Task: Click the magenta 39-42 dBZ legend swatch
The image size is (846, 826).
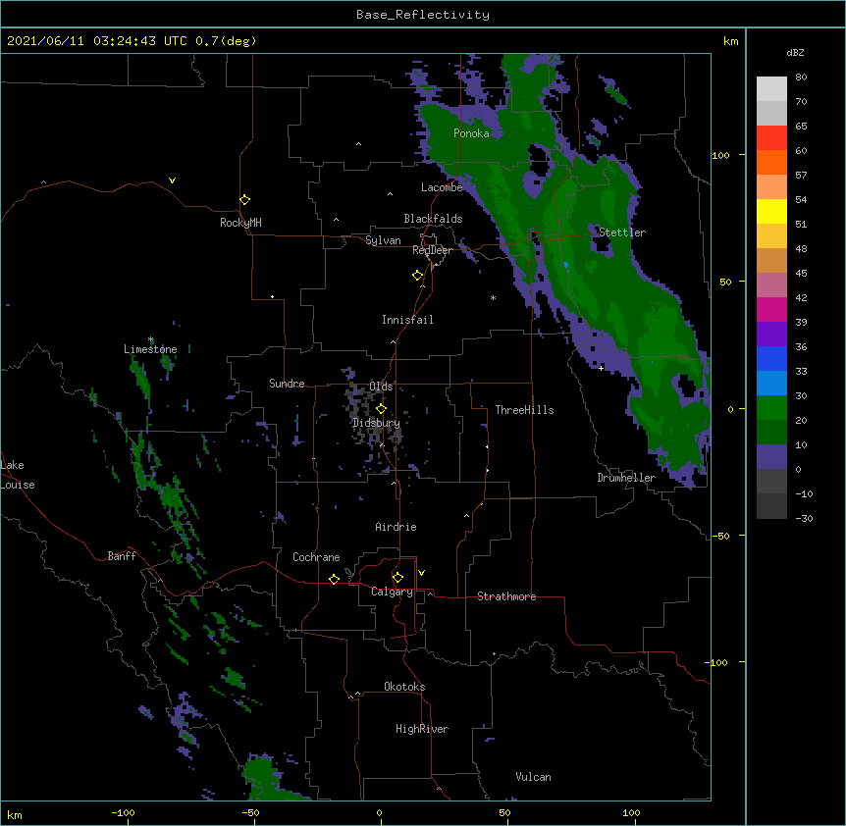Action: [x=771, y=309]
